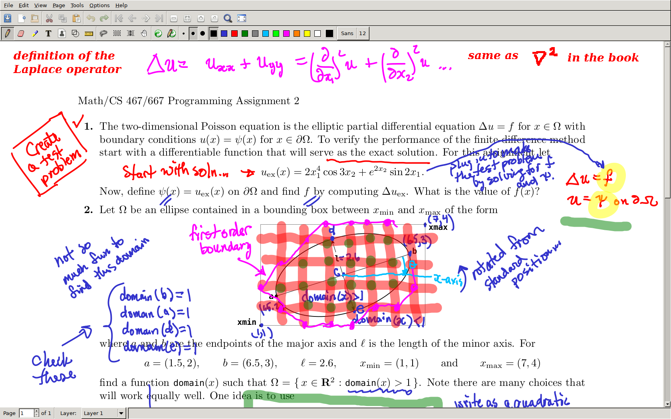Select the Eraser tool
Screen dimensions: 671x419
pos(21,34)
